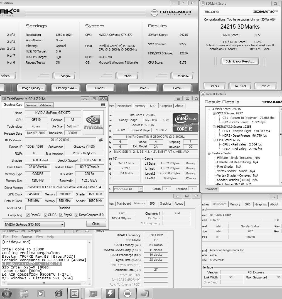
Task: Click the Options... button under Results
Action: point(183,76)
